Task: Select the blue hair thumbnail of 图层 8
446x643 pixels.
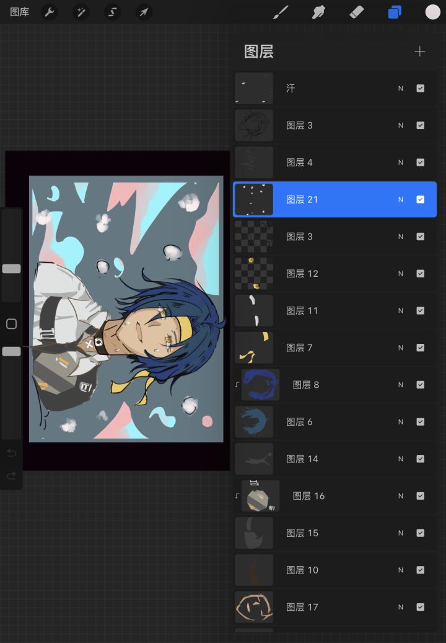Action: click(x=261, y=385)
